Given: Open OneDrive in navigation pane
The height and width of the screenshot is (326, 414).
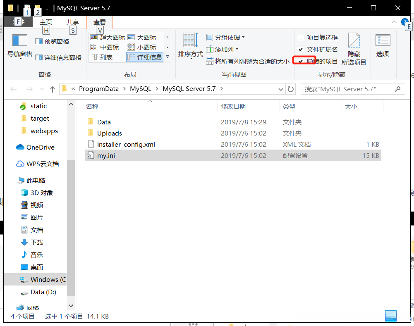Looking at the screenshot, I should coord(36,147).
